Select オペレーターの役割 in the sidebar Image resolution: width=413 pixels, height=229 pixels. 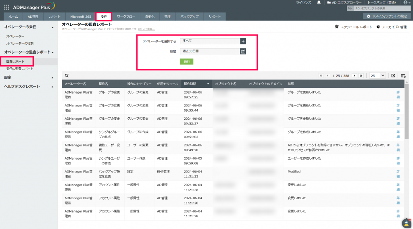(20, 44)
